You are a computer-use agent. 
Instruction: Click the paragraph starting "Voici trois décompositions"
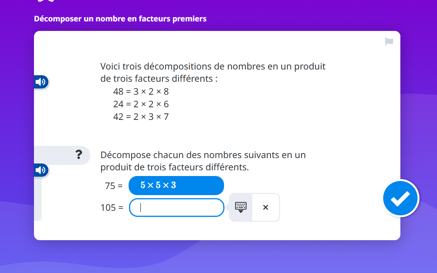213,73
